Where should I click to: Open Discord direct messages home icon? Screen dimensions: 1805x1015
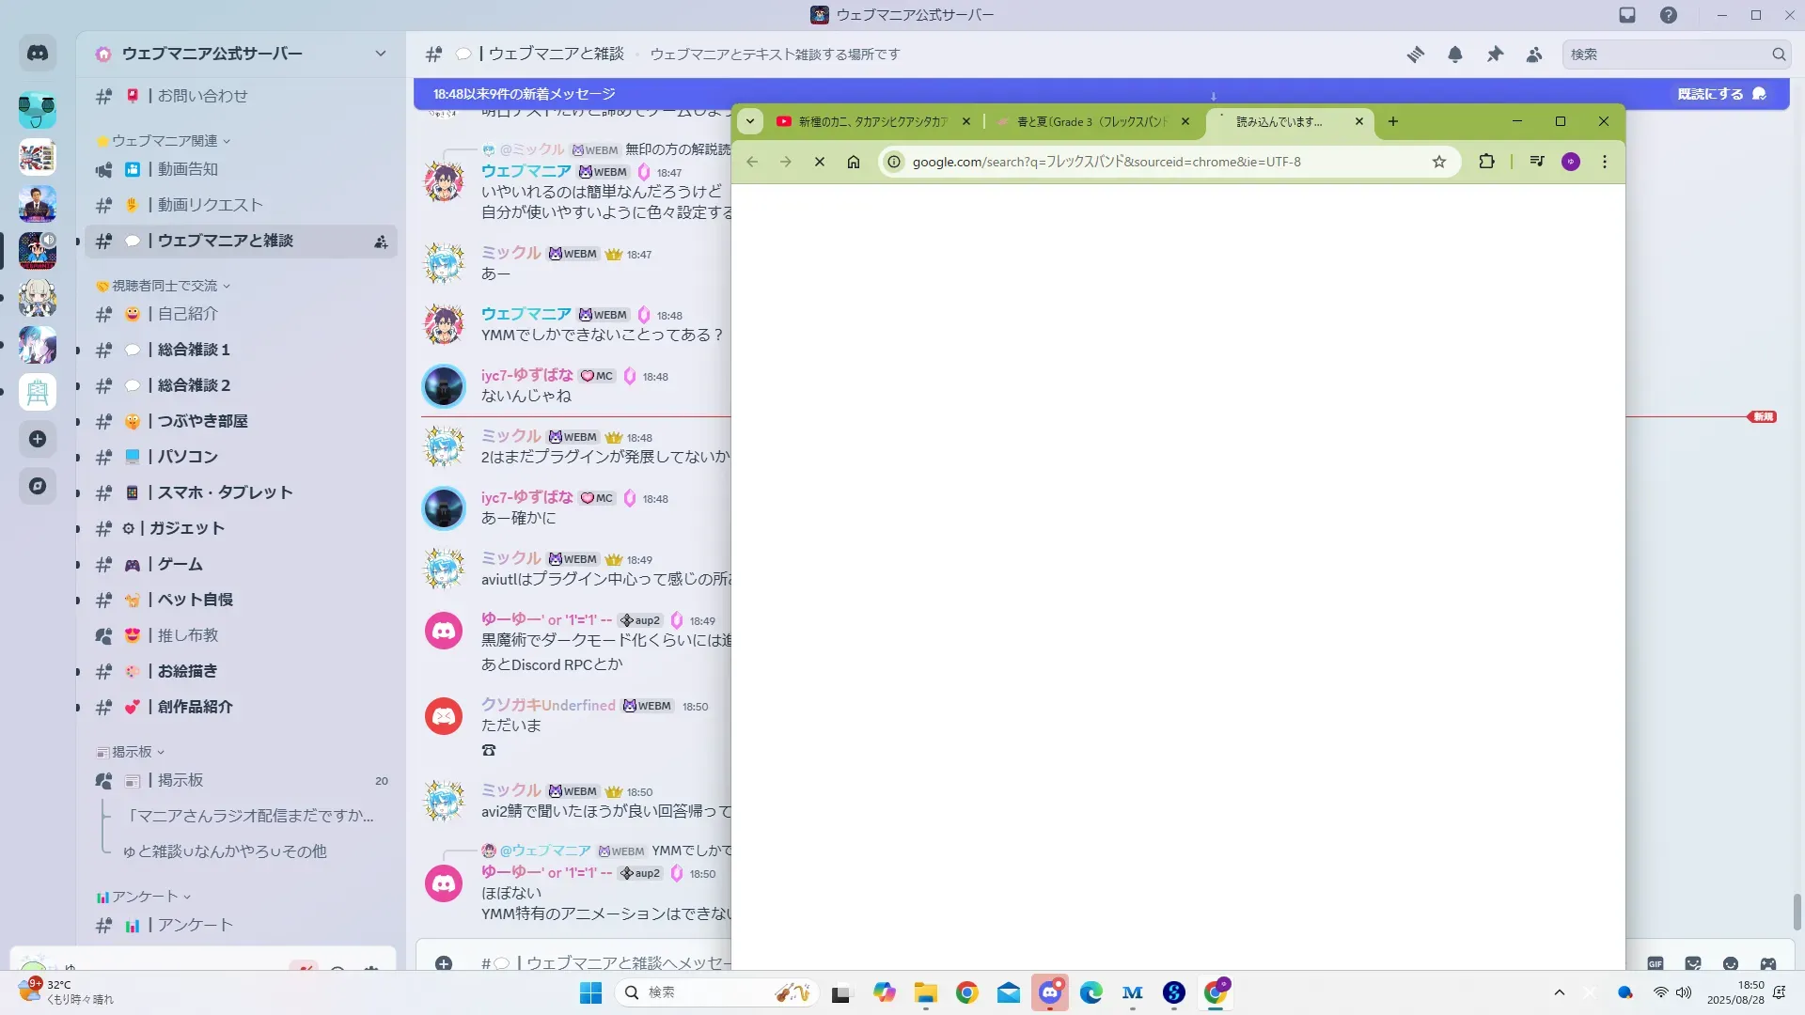[38, 54]
